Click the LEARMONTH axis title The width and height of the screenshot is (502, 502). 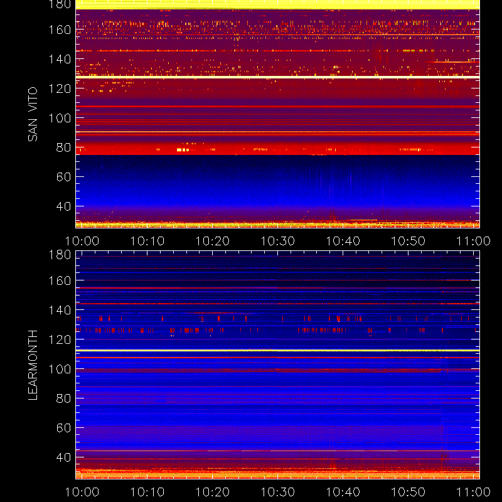33,365
